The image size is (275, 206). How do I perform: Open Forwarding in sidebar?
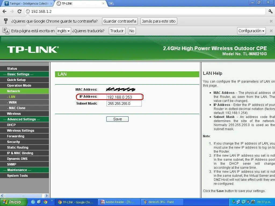tap(24, 136)
